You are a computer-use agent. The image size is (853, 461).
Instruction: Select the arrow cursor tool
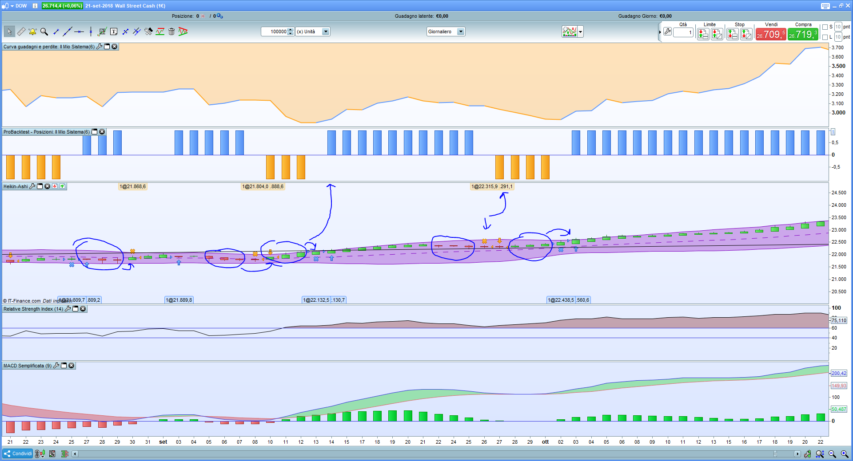coord(9,32)
